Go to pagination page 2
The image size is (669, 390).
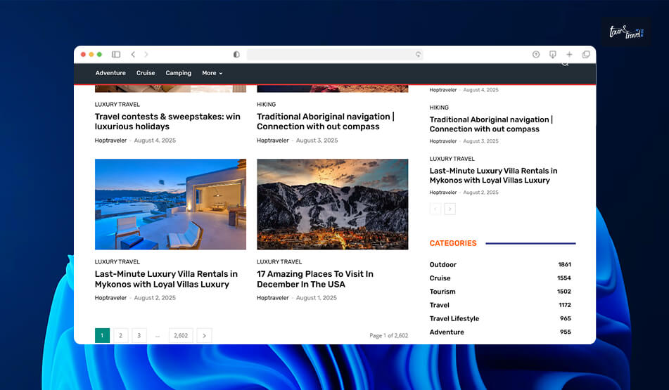[121, 335]
